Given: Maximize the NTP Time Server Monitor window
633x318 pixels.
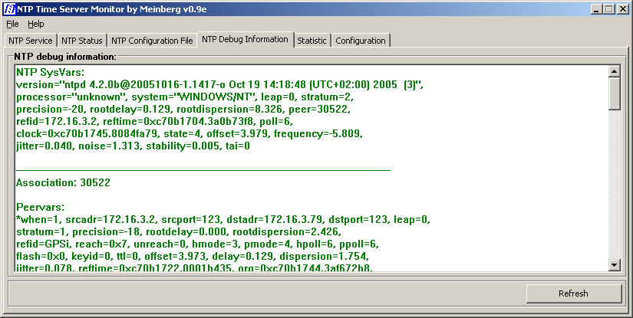Looking at the screenshot, I should (x=607, y=9).
